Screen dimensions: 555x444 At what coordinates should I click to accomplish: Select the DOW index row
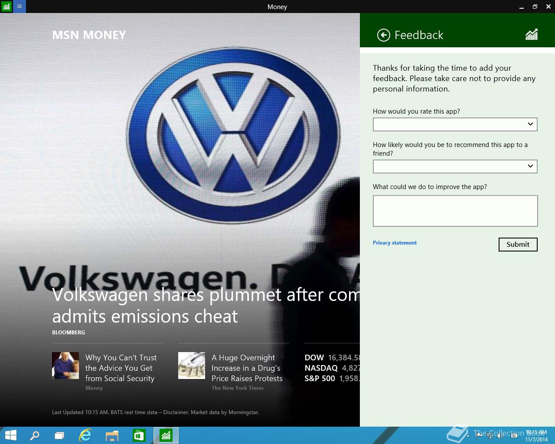(332, 358)
